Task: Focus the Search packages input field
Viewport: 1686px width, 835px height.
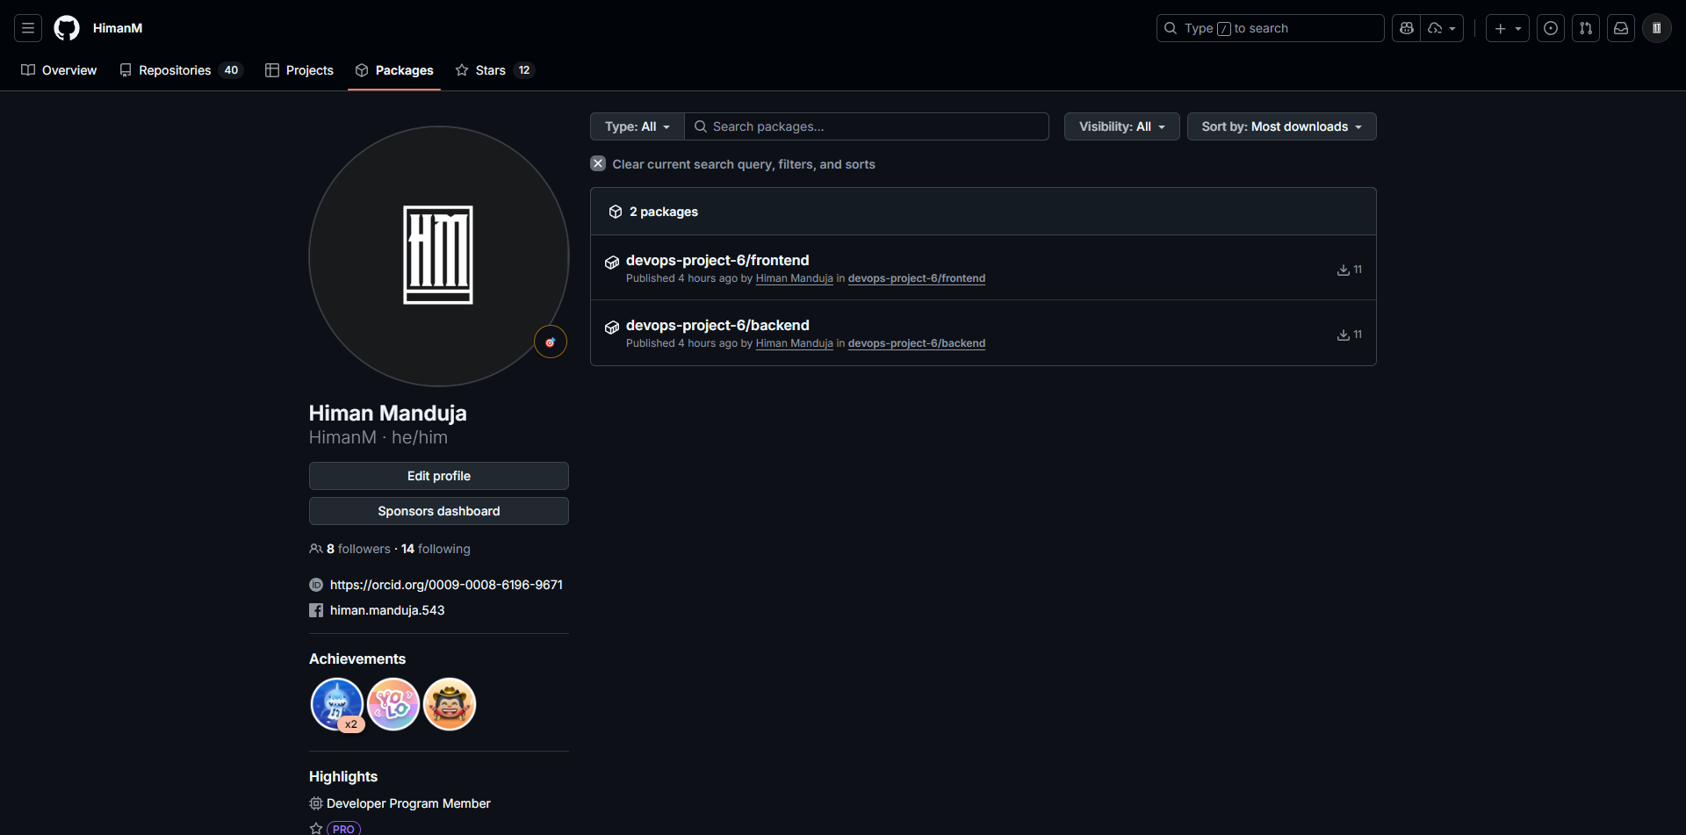Action: pos(874,126)
